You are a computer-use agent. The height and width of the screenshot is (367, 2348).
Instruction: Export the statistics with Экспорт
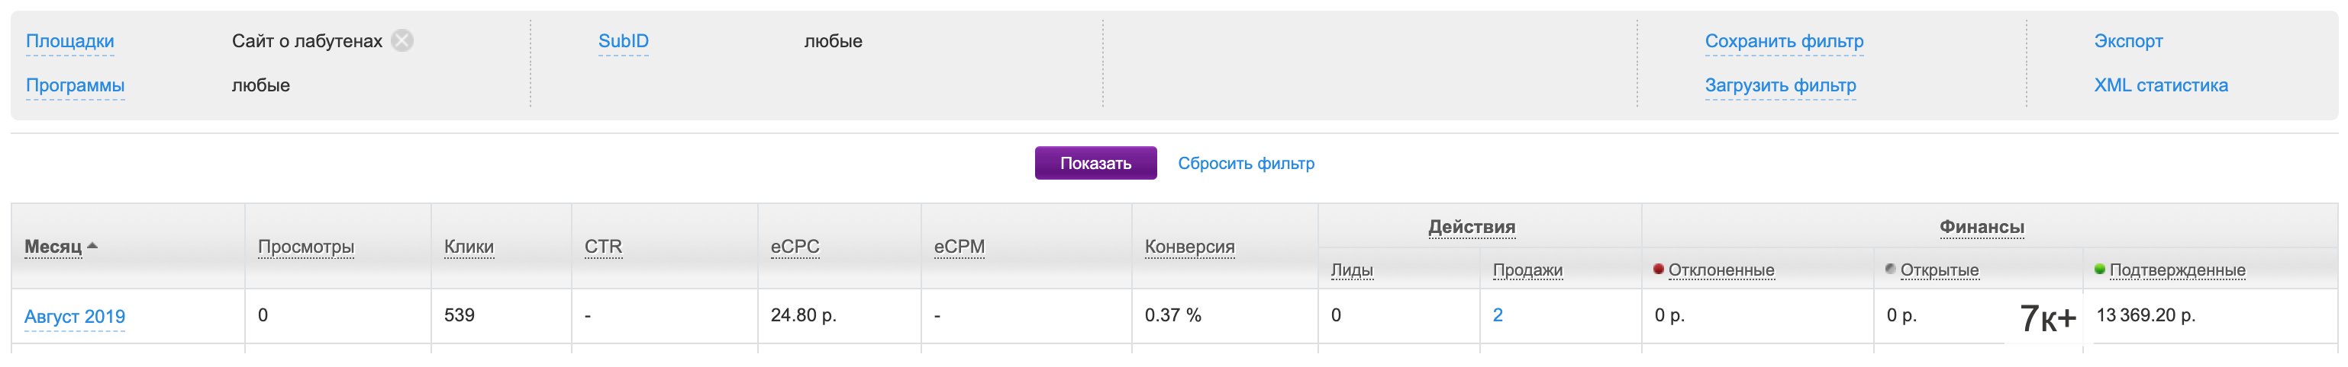coord(2127,41)
